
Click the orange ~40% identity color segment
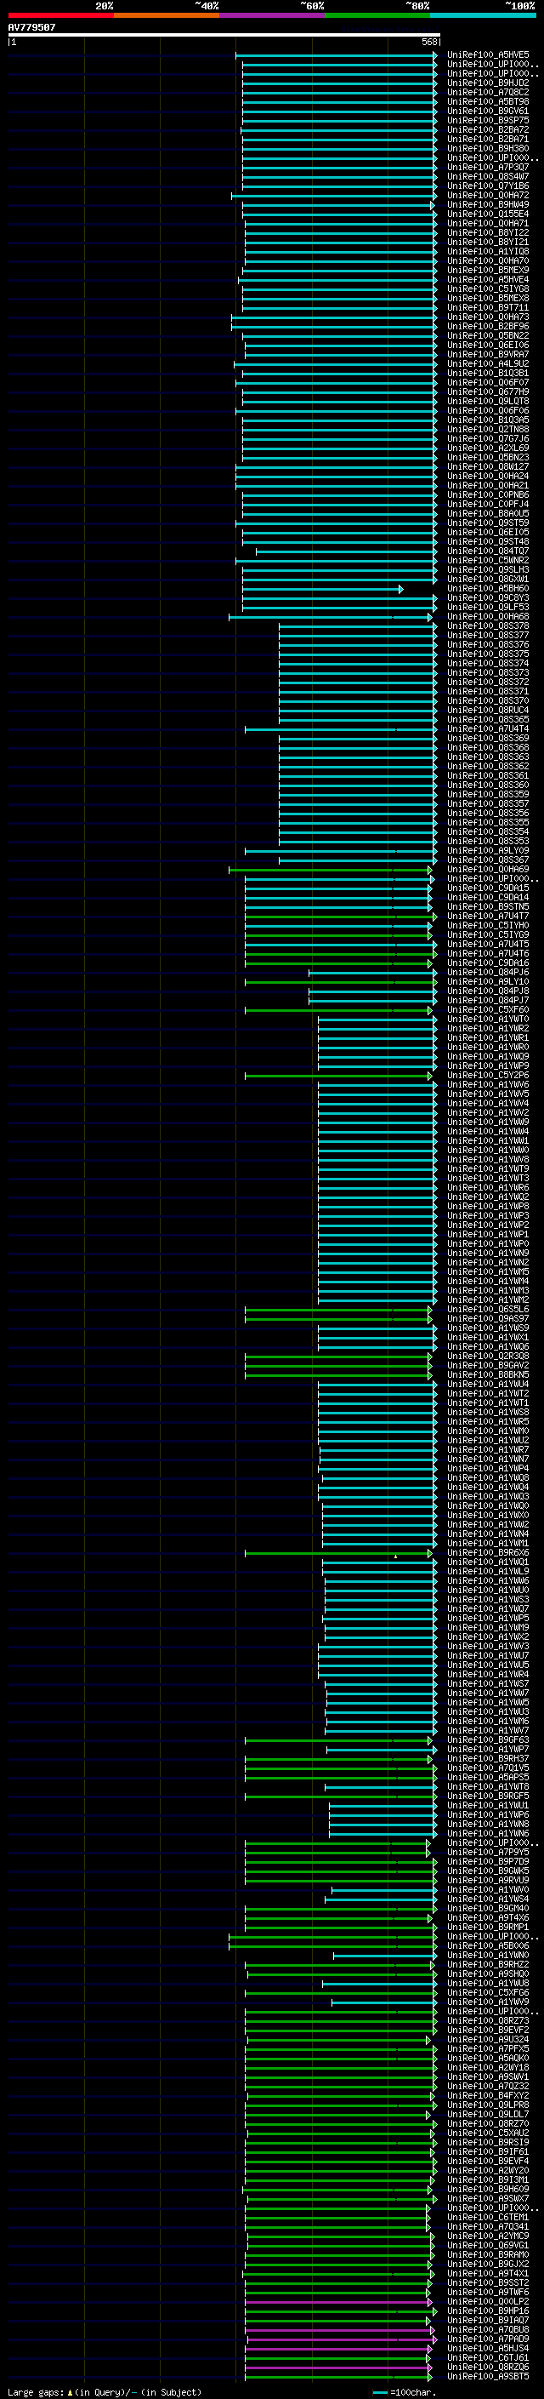[167, 15]
